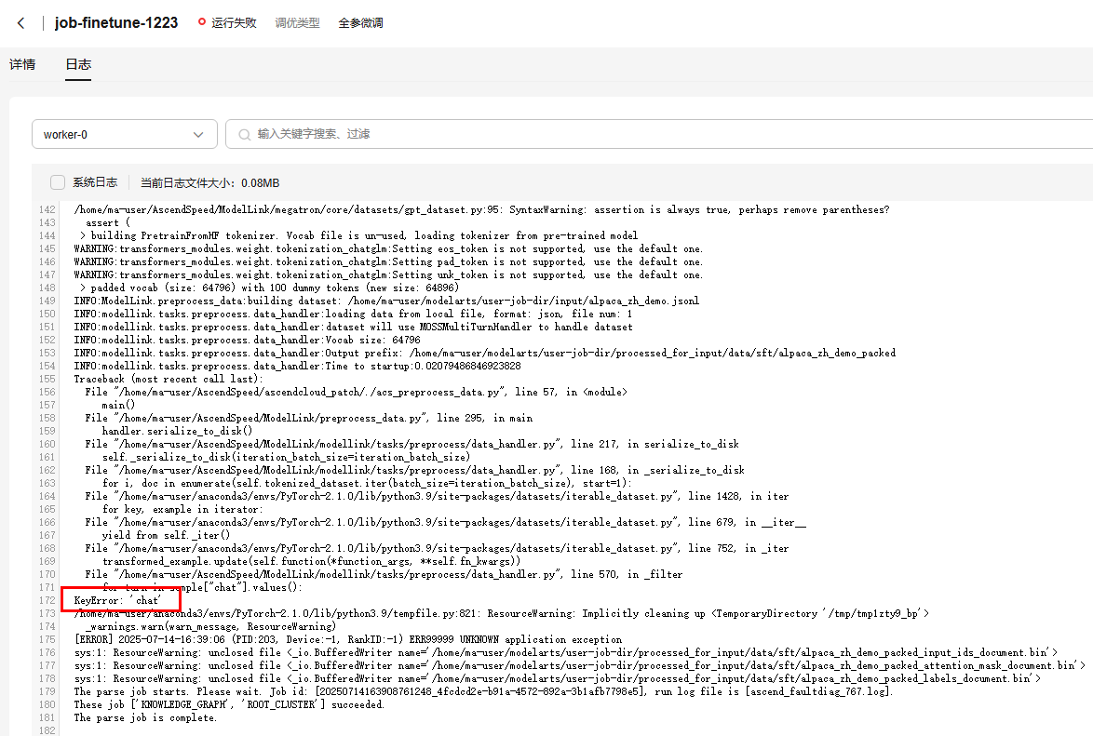Select the 日志 tab
1093x736 pixels.
[78, 65]
